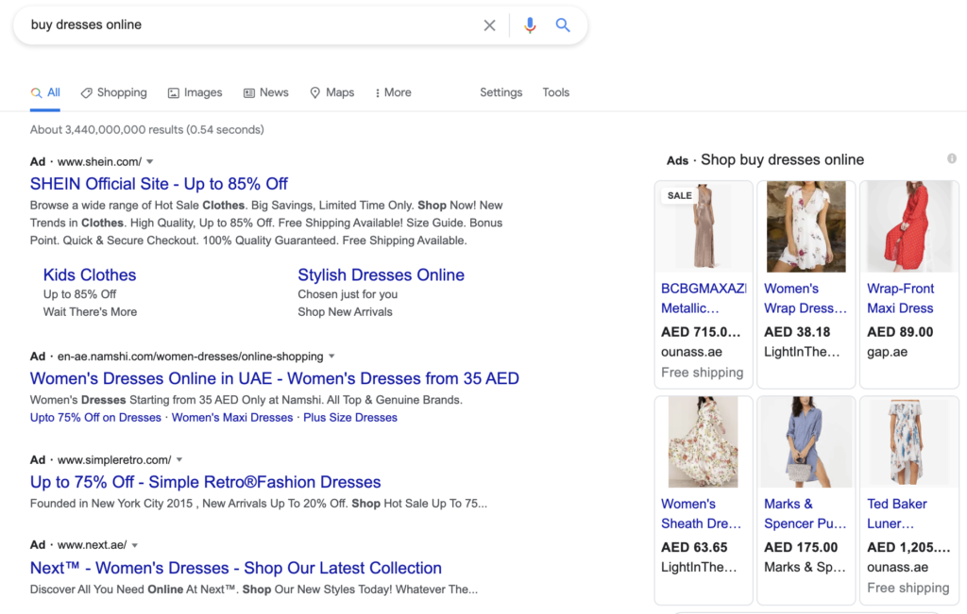Click BCBGMAXAZRIA metallic dress thumbnail
This screenshot has width=967, height=614.
(703, 226)
